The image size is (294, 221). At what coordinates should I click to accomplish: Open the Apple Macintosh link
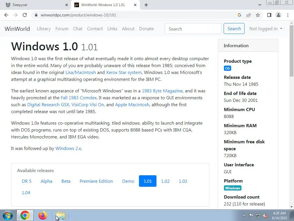point(132,104)
